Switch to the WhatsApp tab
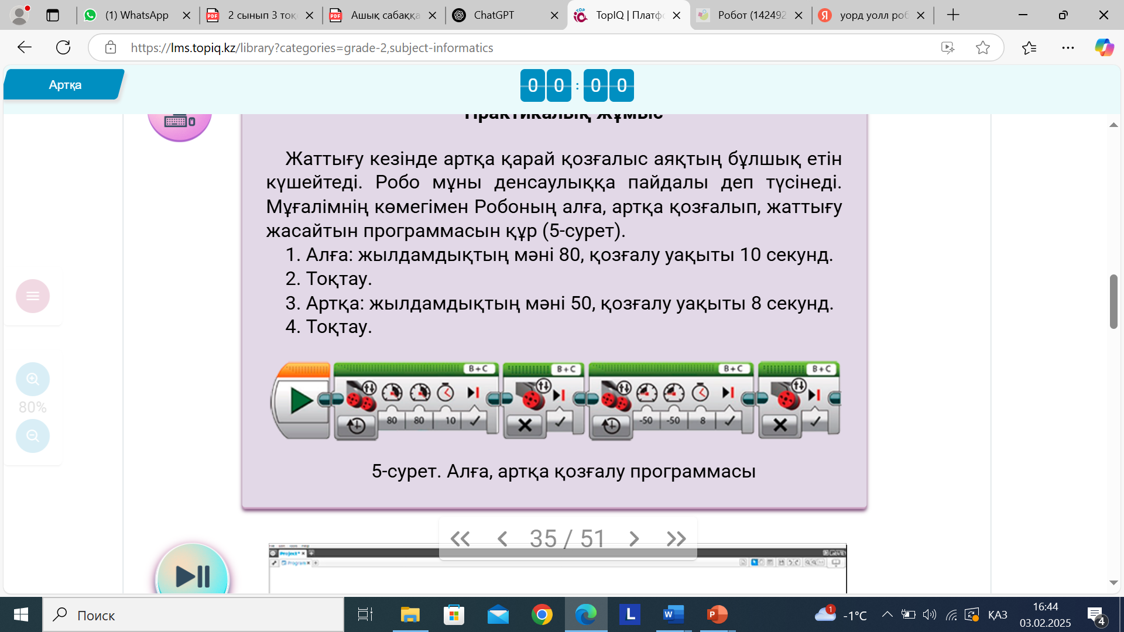Viewport: 1124px width, 632px height. tap(136, 15)
